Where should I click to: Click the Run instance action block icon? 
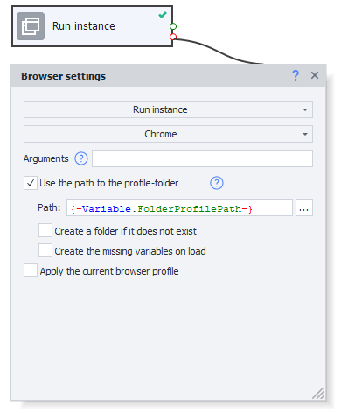pyautogui.click(x=31, y=26)
